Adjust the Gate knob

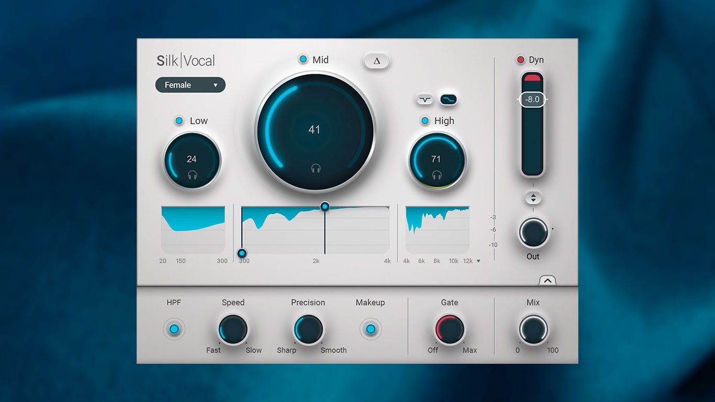point(449,329)
